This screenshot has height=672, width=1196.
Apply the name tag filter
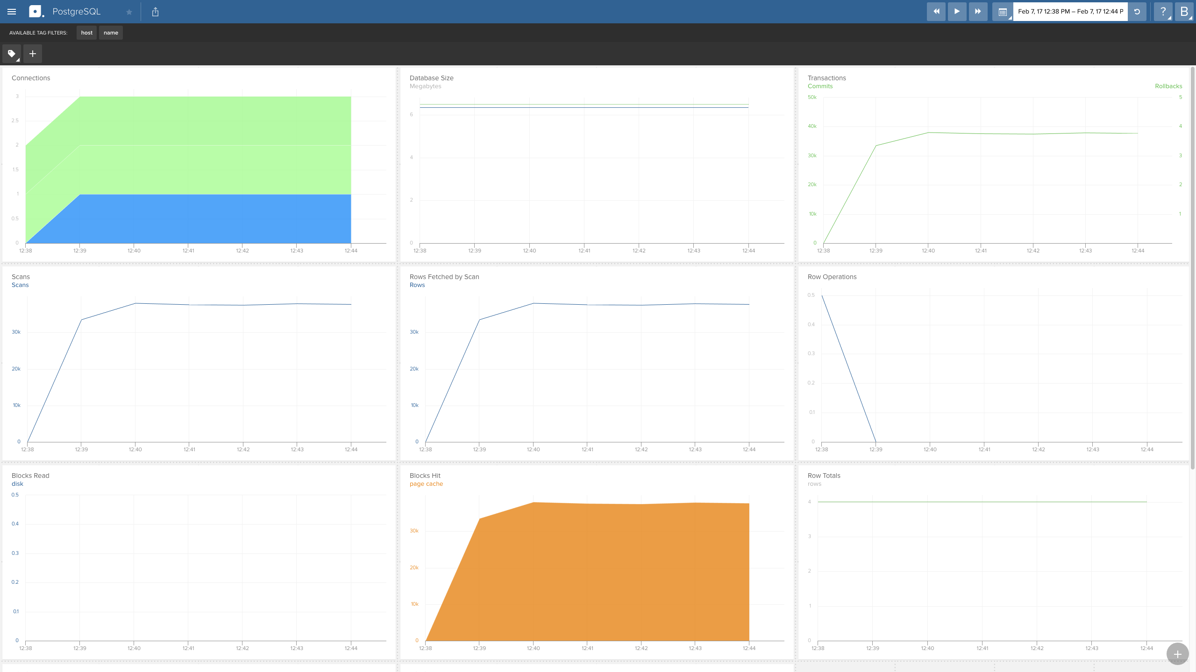click(x=111, y=33)
